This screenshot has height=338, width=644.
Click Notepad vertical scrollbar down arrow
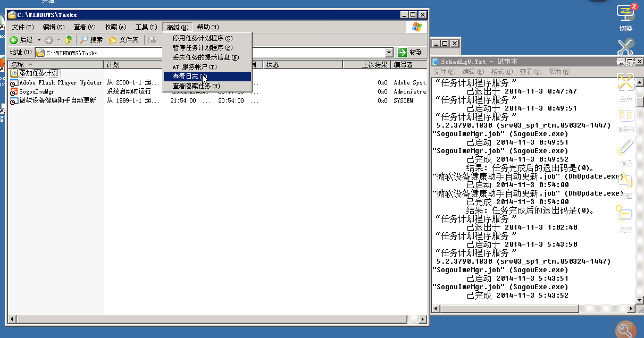[x=640, y=300]
